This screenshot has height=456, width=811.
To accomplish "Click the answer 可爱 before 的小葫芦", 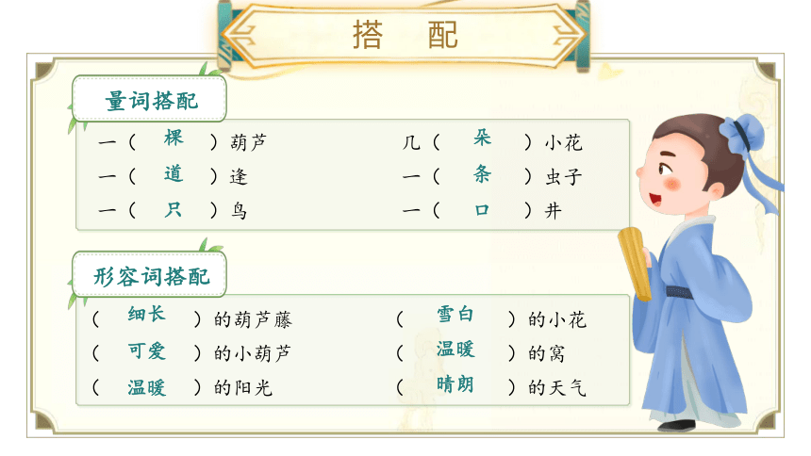I will pyautogui.click(x=146, y=351).
